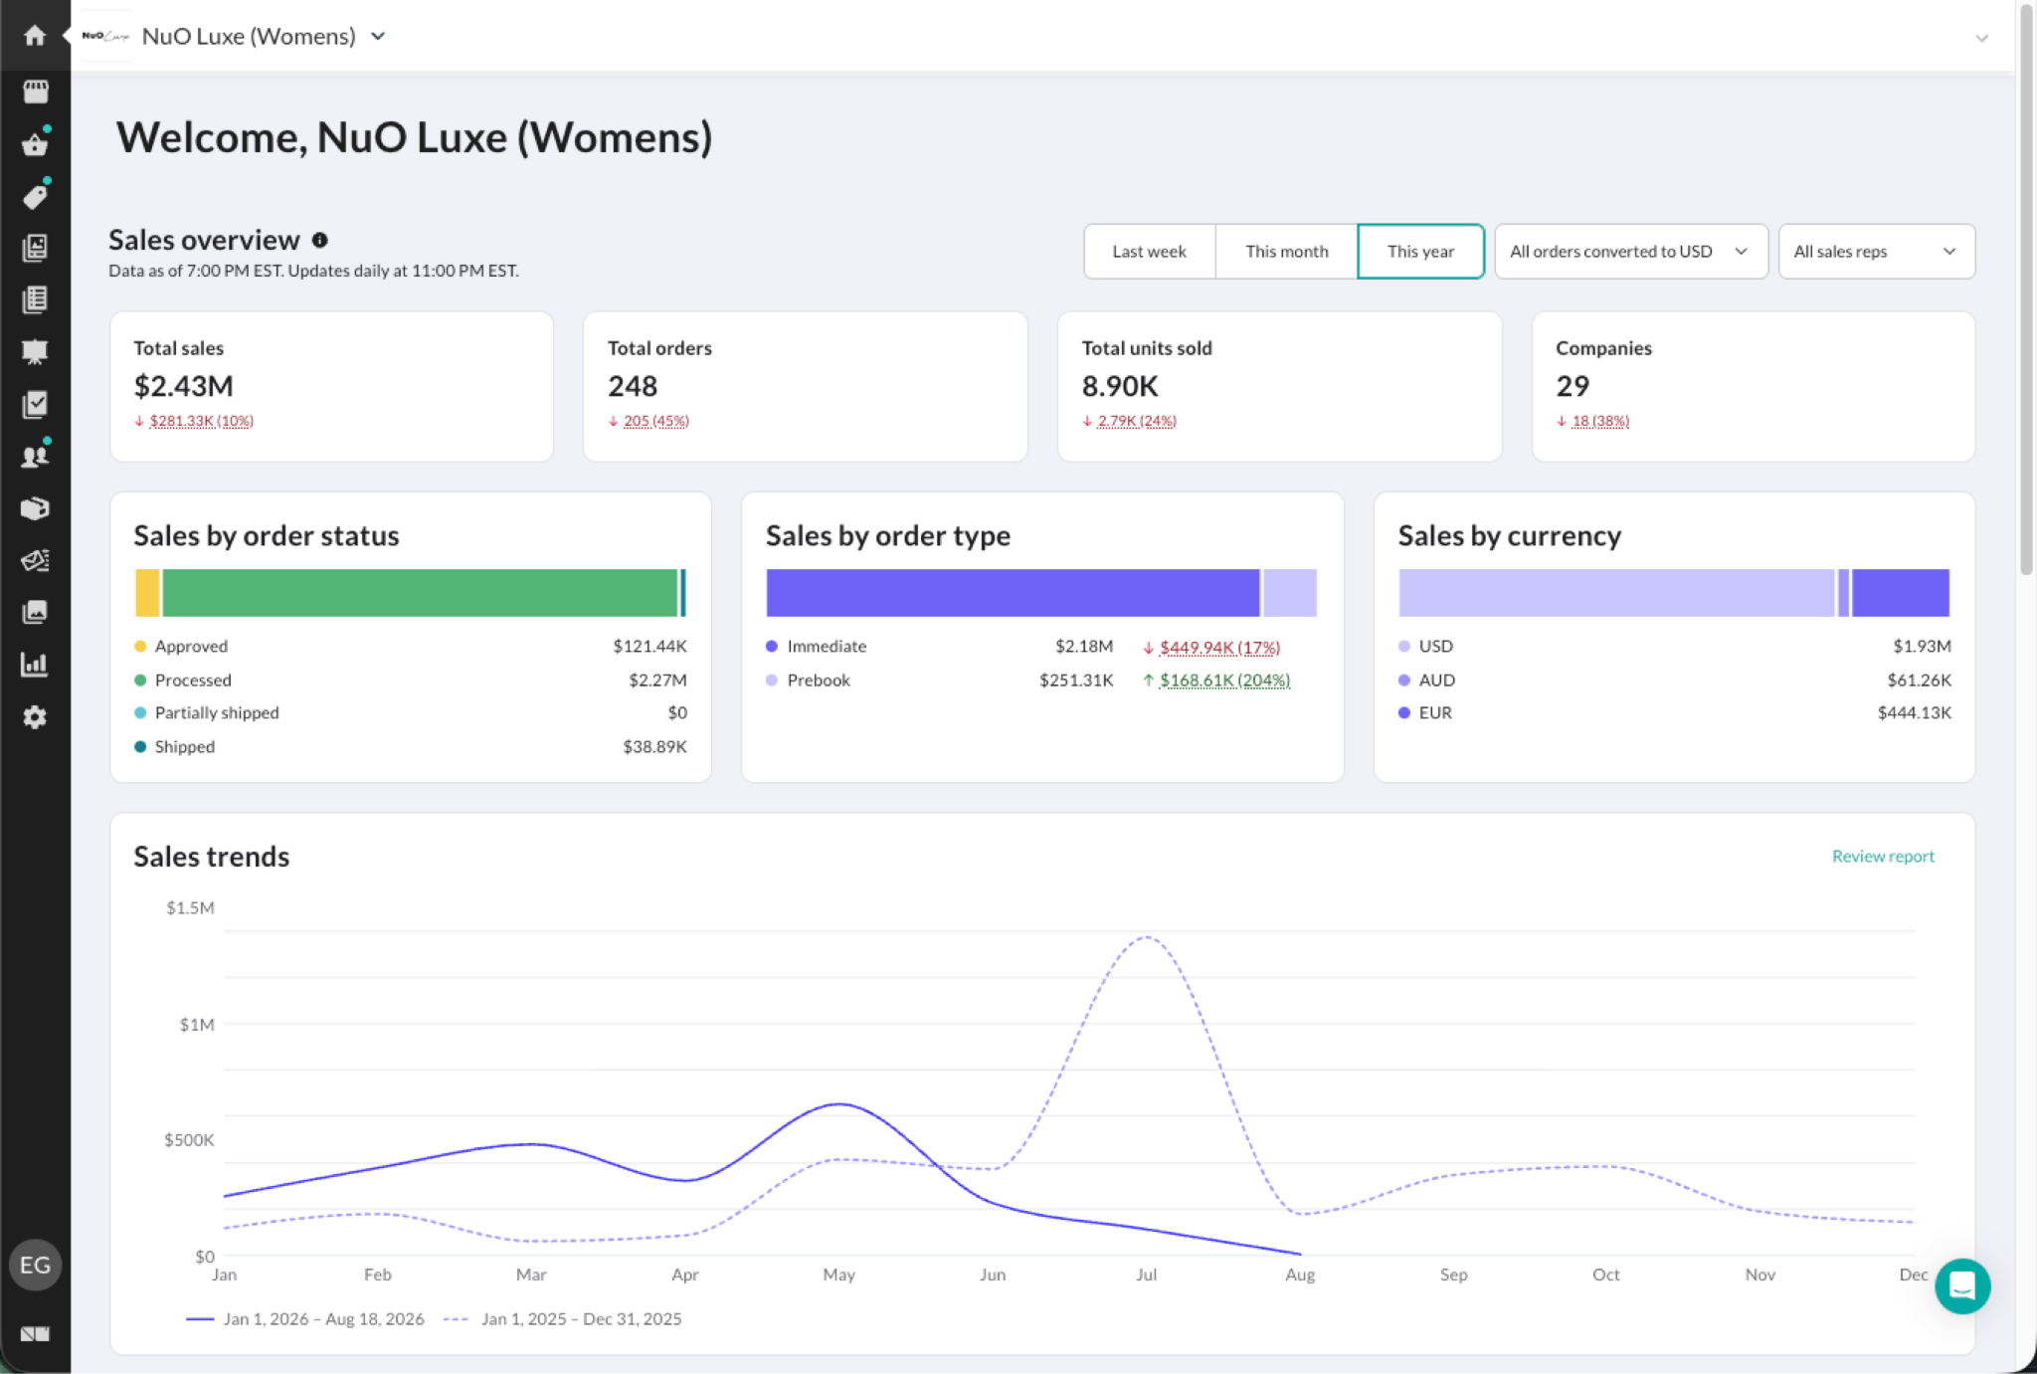This screenshot has width=2037, height=1374.
Task: Open the photo gallery icon in the sidebar
Action: coord(35,612)
